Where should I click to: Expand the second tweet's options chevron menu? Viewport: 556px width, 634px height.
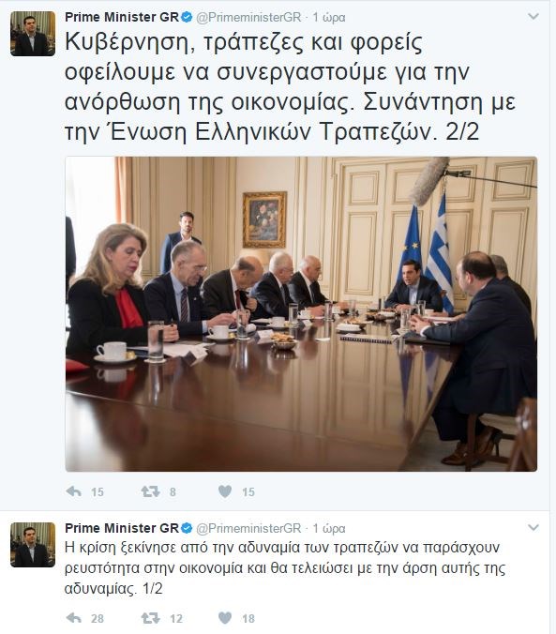point(533,527)
